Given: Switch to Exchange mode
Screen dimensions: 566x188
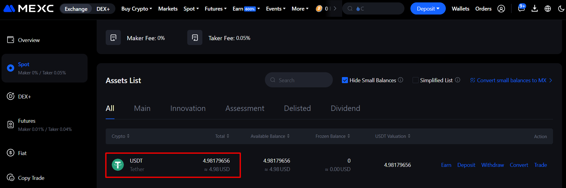Looking at the screenshot, I should coord(76,9).
